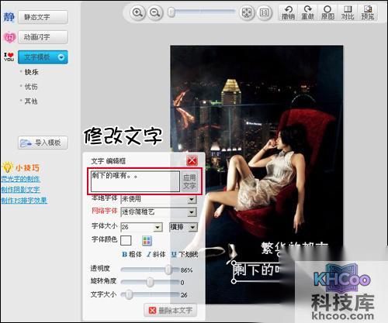Image resolution: width=388 pixels, height=323 pixels.
Task: Click the 撤销 undo button
Action: 288,12
